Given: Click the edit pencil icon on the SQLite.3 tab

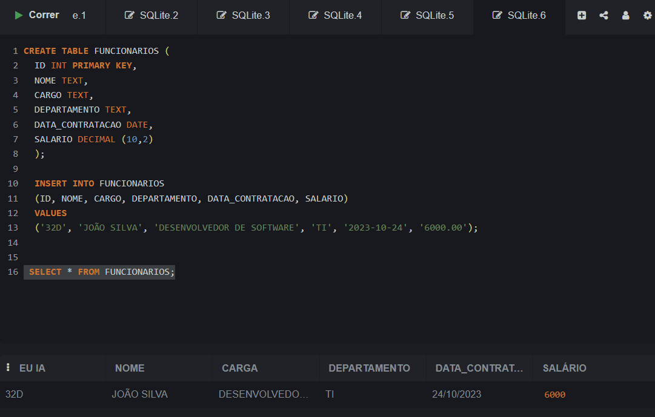Looking at the screenshot, I should click(221, 16).
